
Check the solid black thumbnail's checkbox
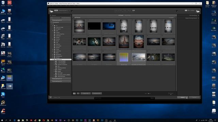tap(88, 20)
